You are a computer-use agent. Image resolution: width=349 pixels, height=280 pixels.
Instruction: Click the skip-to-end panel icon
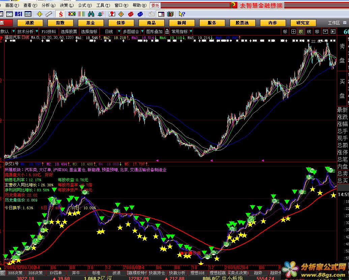click(333, 32)
